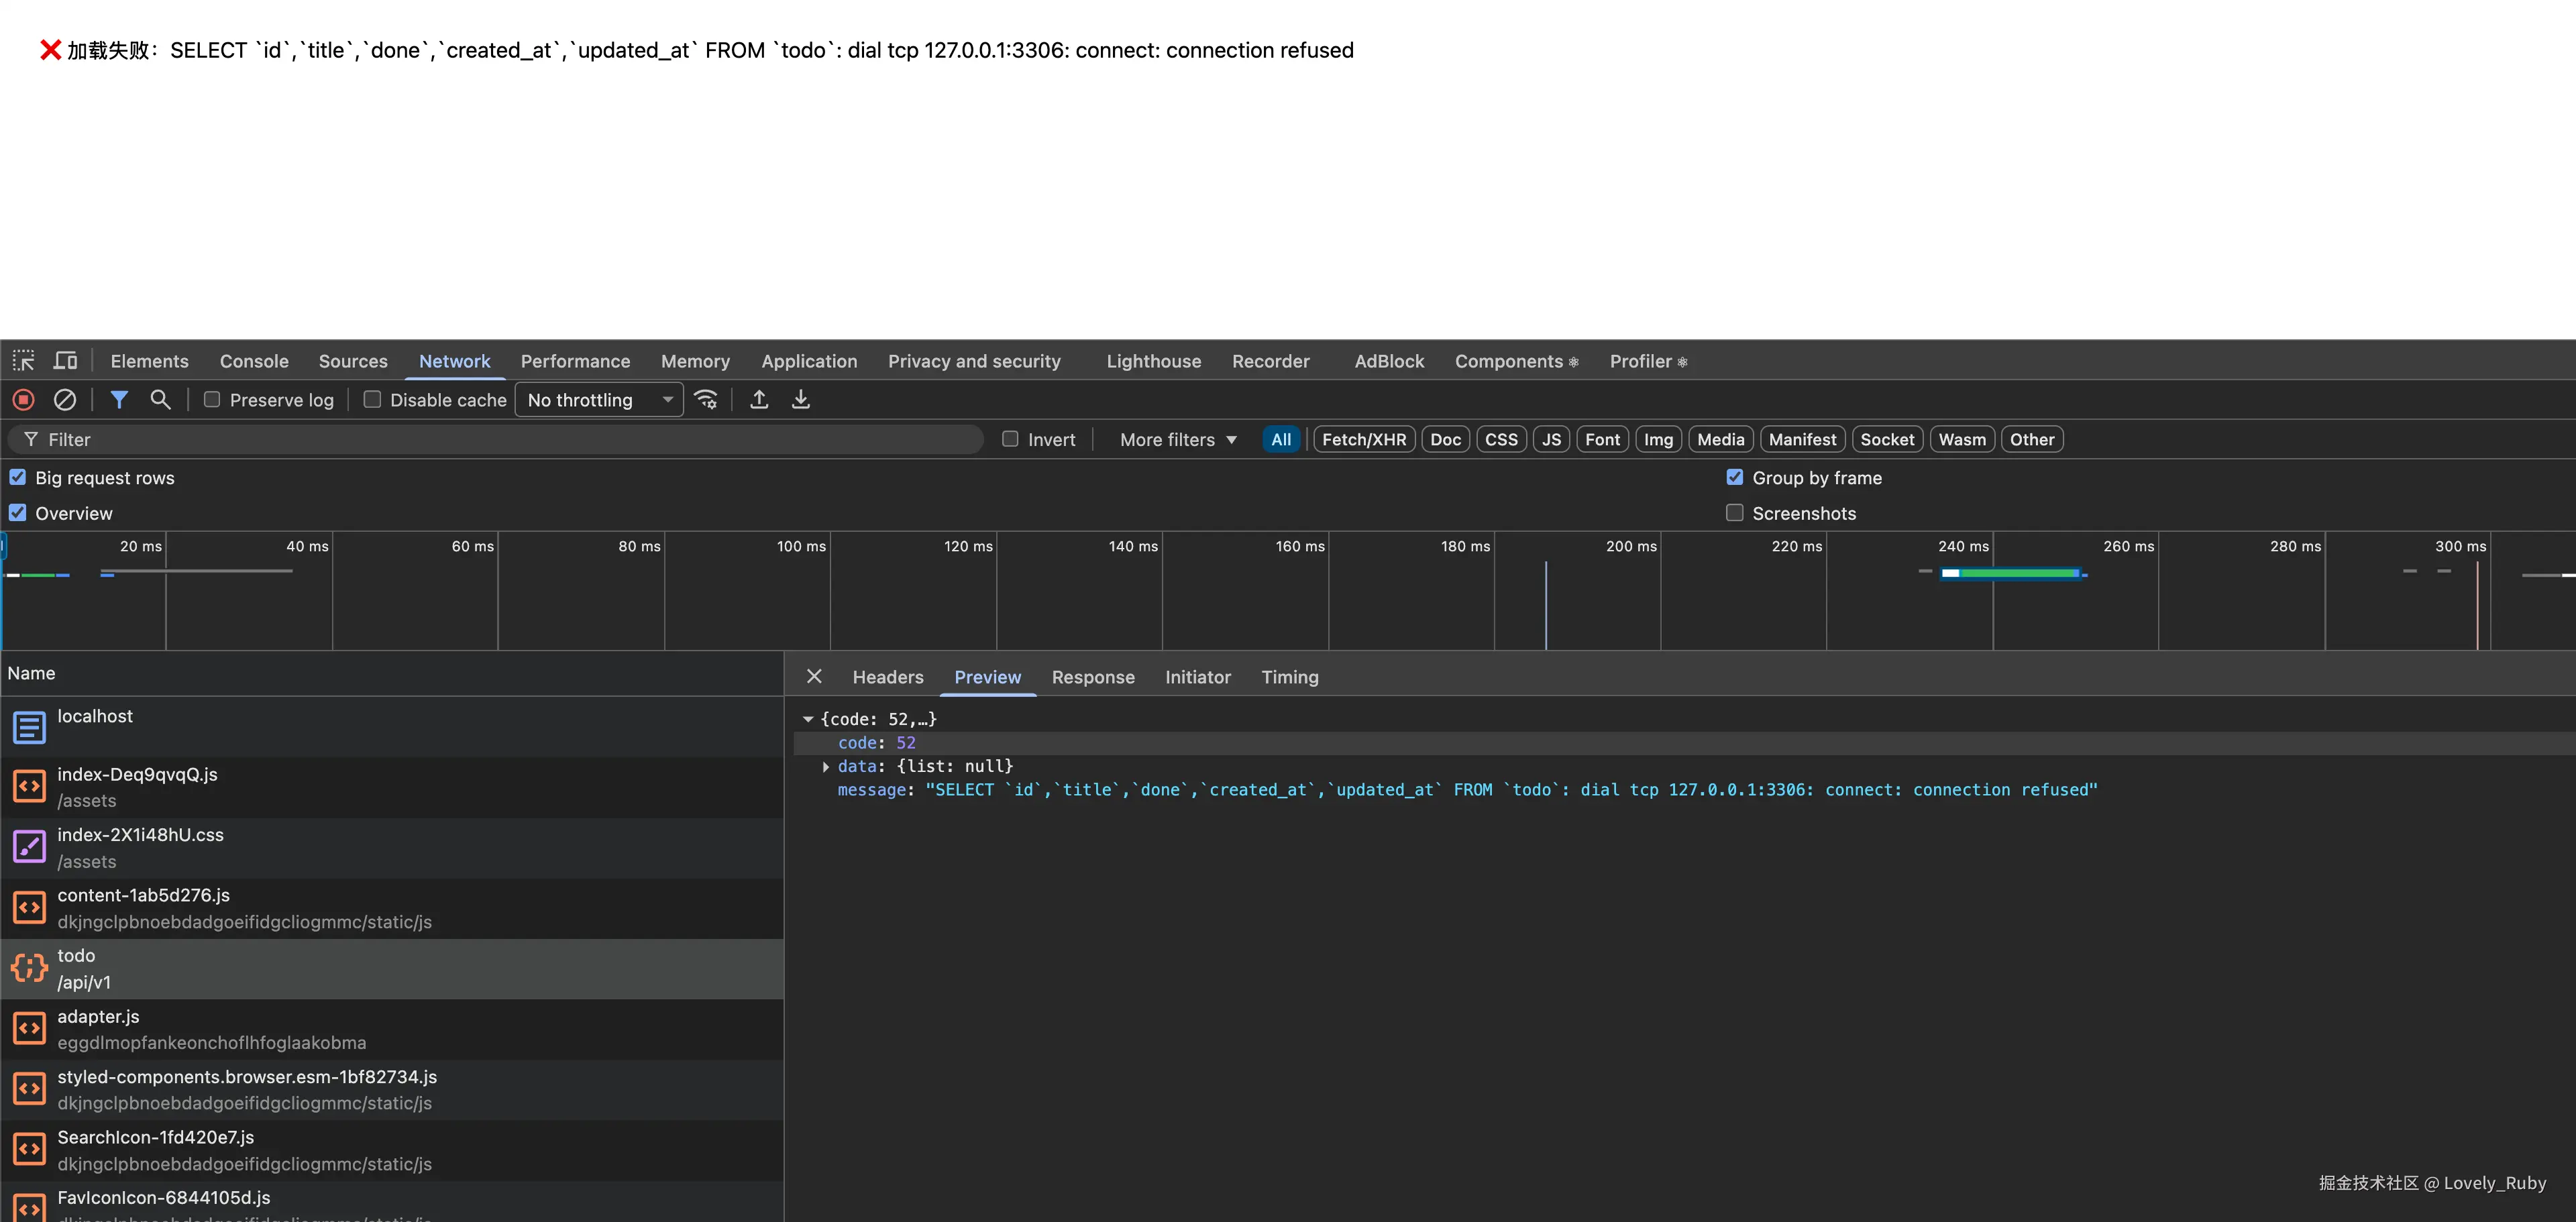Stop recording network log

tap(24, 400)
